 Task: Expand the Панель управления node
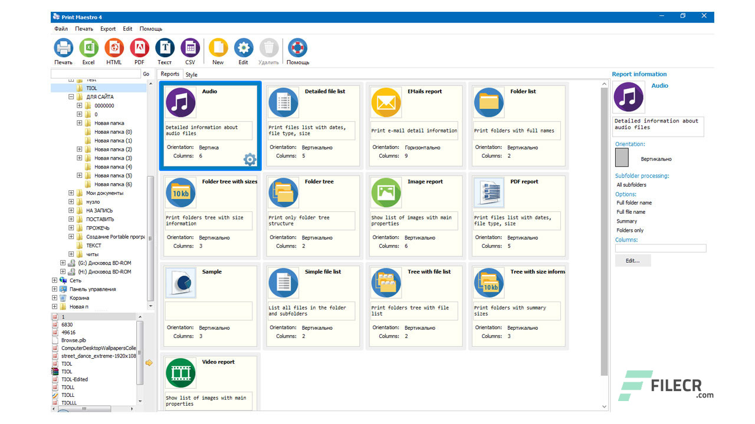click(x=55, y=289)
